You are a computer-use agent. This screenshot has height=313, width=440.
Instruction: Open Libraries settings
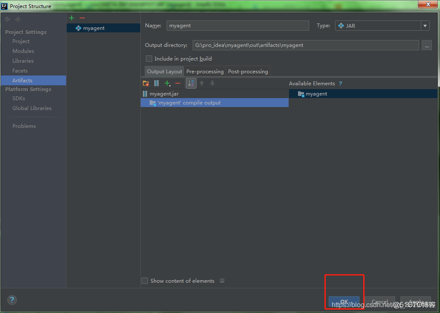point(23,61)
